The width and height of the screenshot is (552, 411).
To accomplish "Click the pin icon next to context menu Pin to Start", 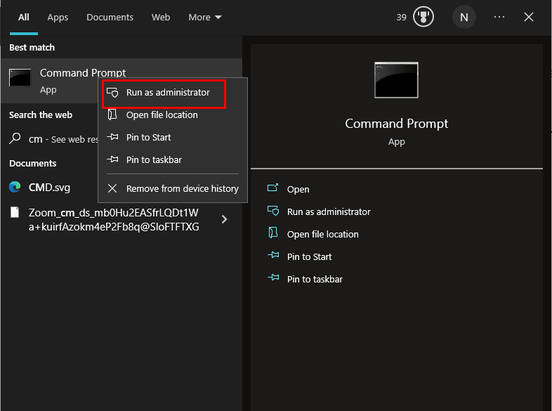I will pos(112,136).
